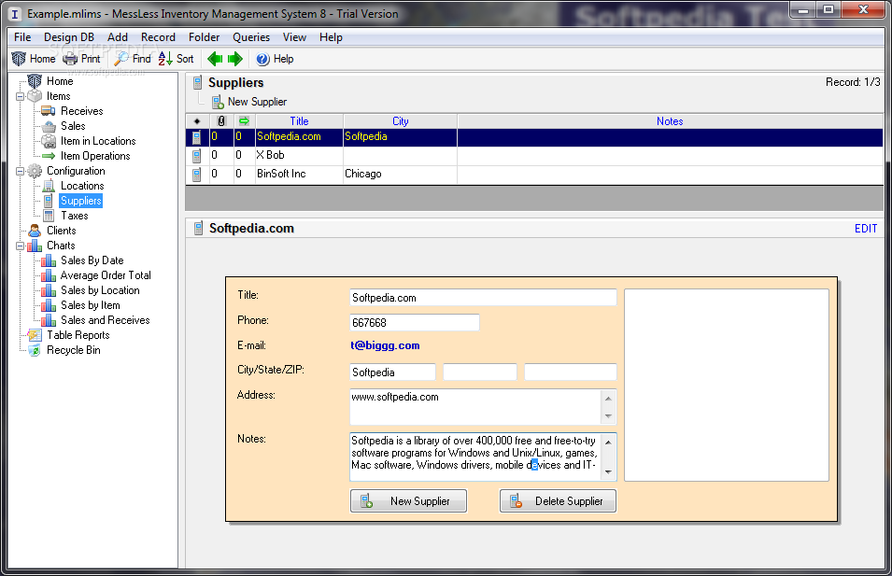Screen dimensions: 892x576
Task: Select the Chicago city cell
Action: click(x=400, y=174)
